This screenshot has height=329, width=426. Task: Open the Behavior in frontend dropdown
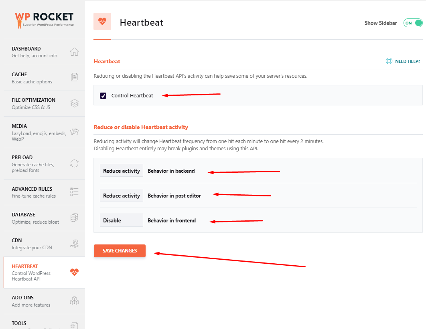point(121,220)
